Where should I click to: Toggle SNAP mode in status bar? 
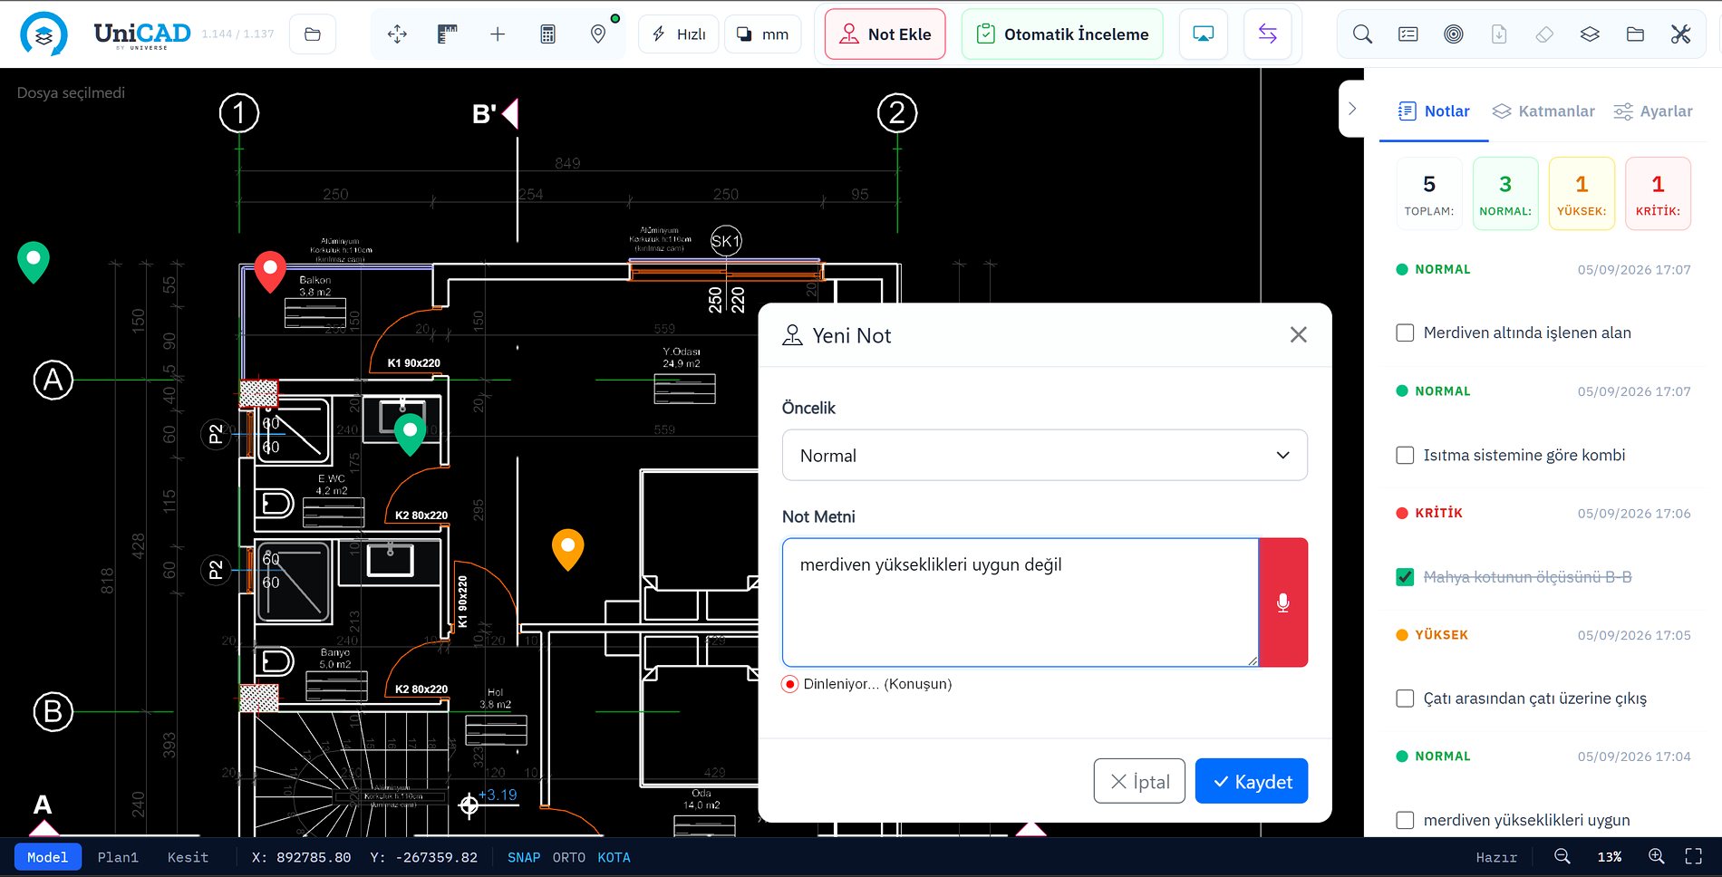pos(524,857)
